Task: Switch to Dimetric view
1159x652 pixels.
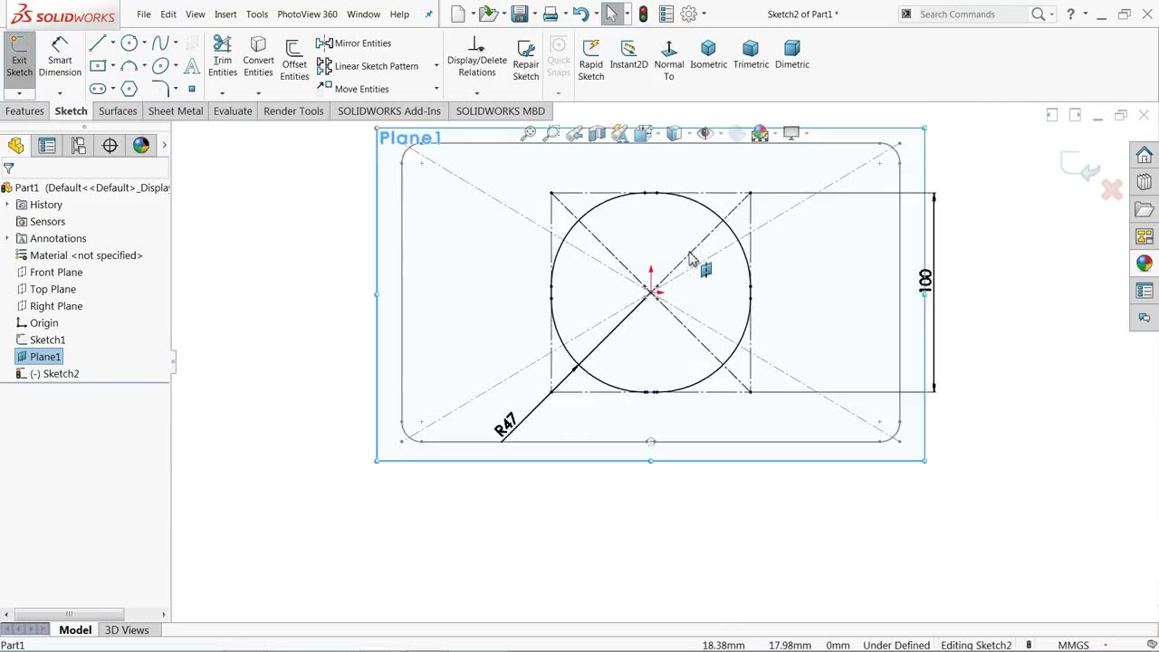Action: coord(792,54)
